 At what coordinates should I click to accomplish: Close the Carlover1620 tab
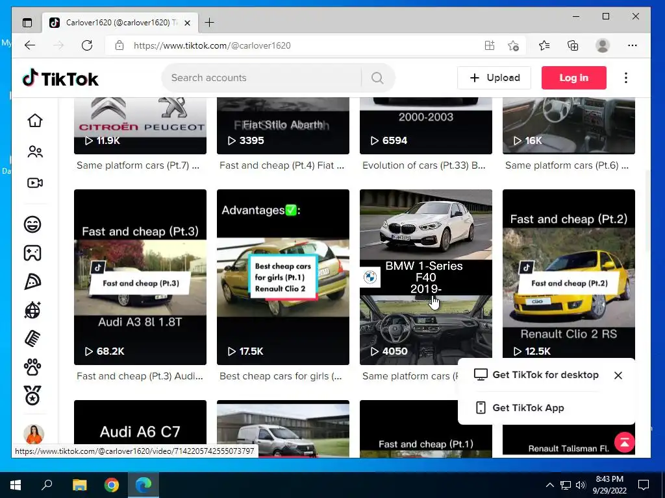tap(188, 23)
